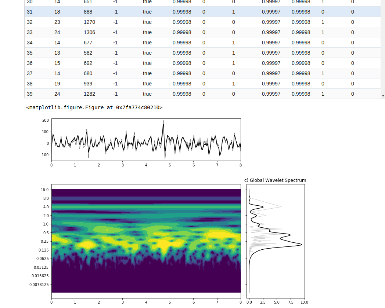Click the 1270 value in row 32

(89, 22)
